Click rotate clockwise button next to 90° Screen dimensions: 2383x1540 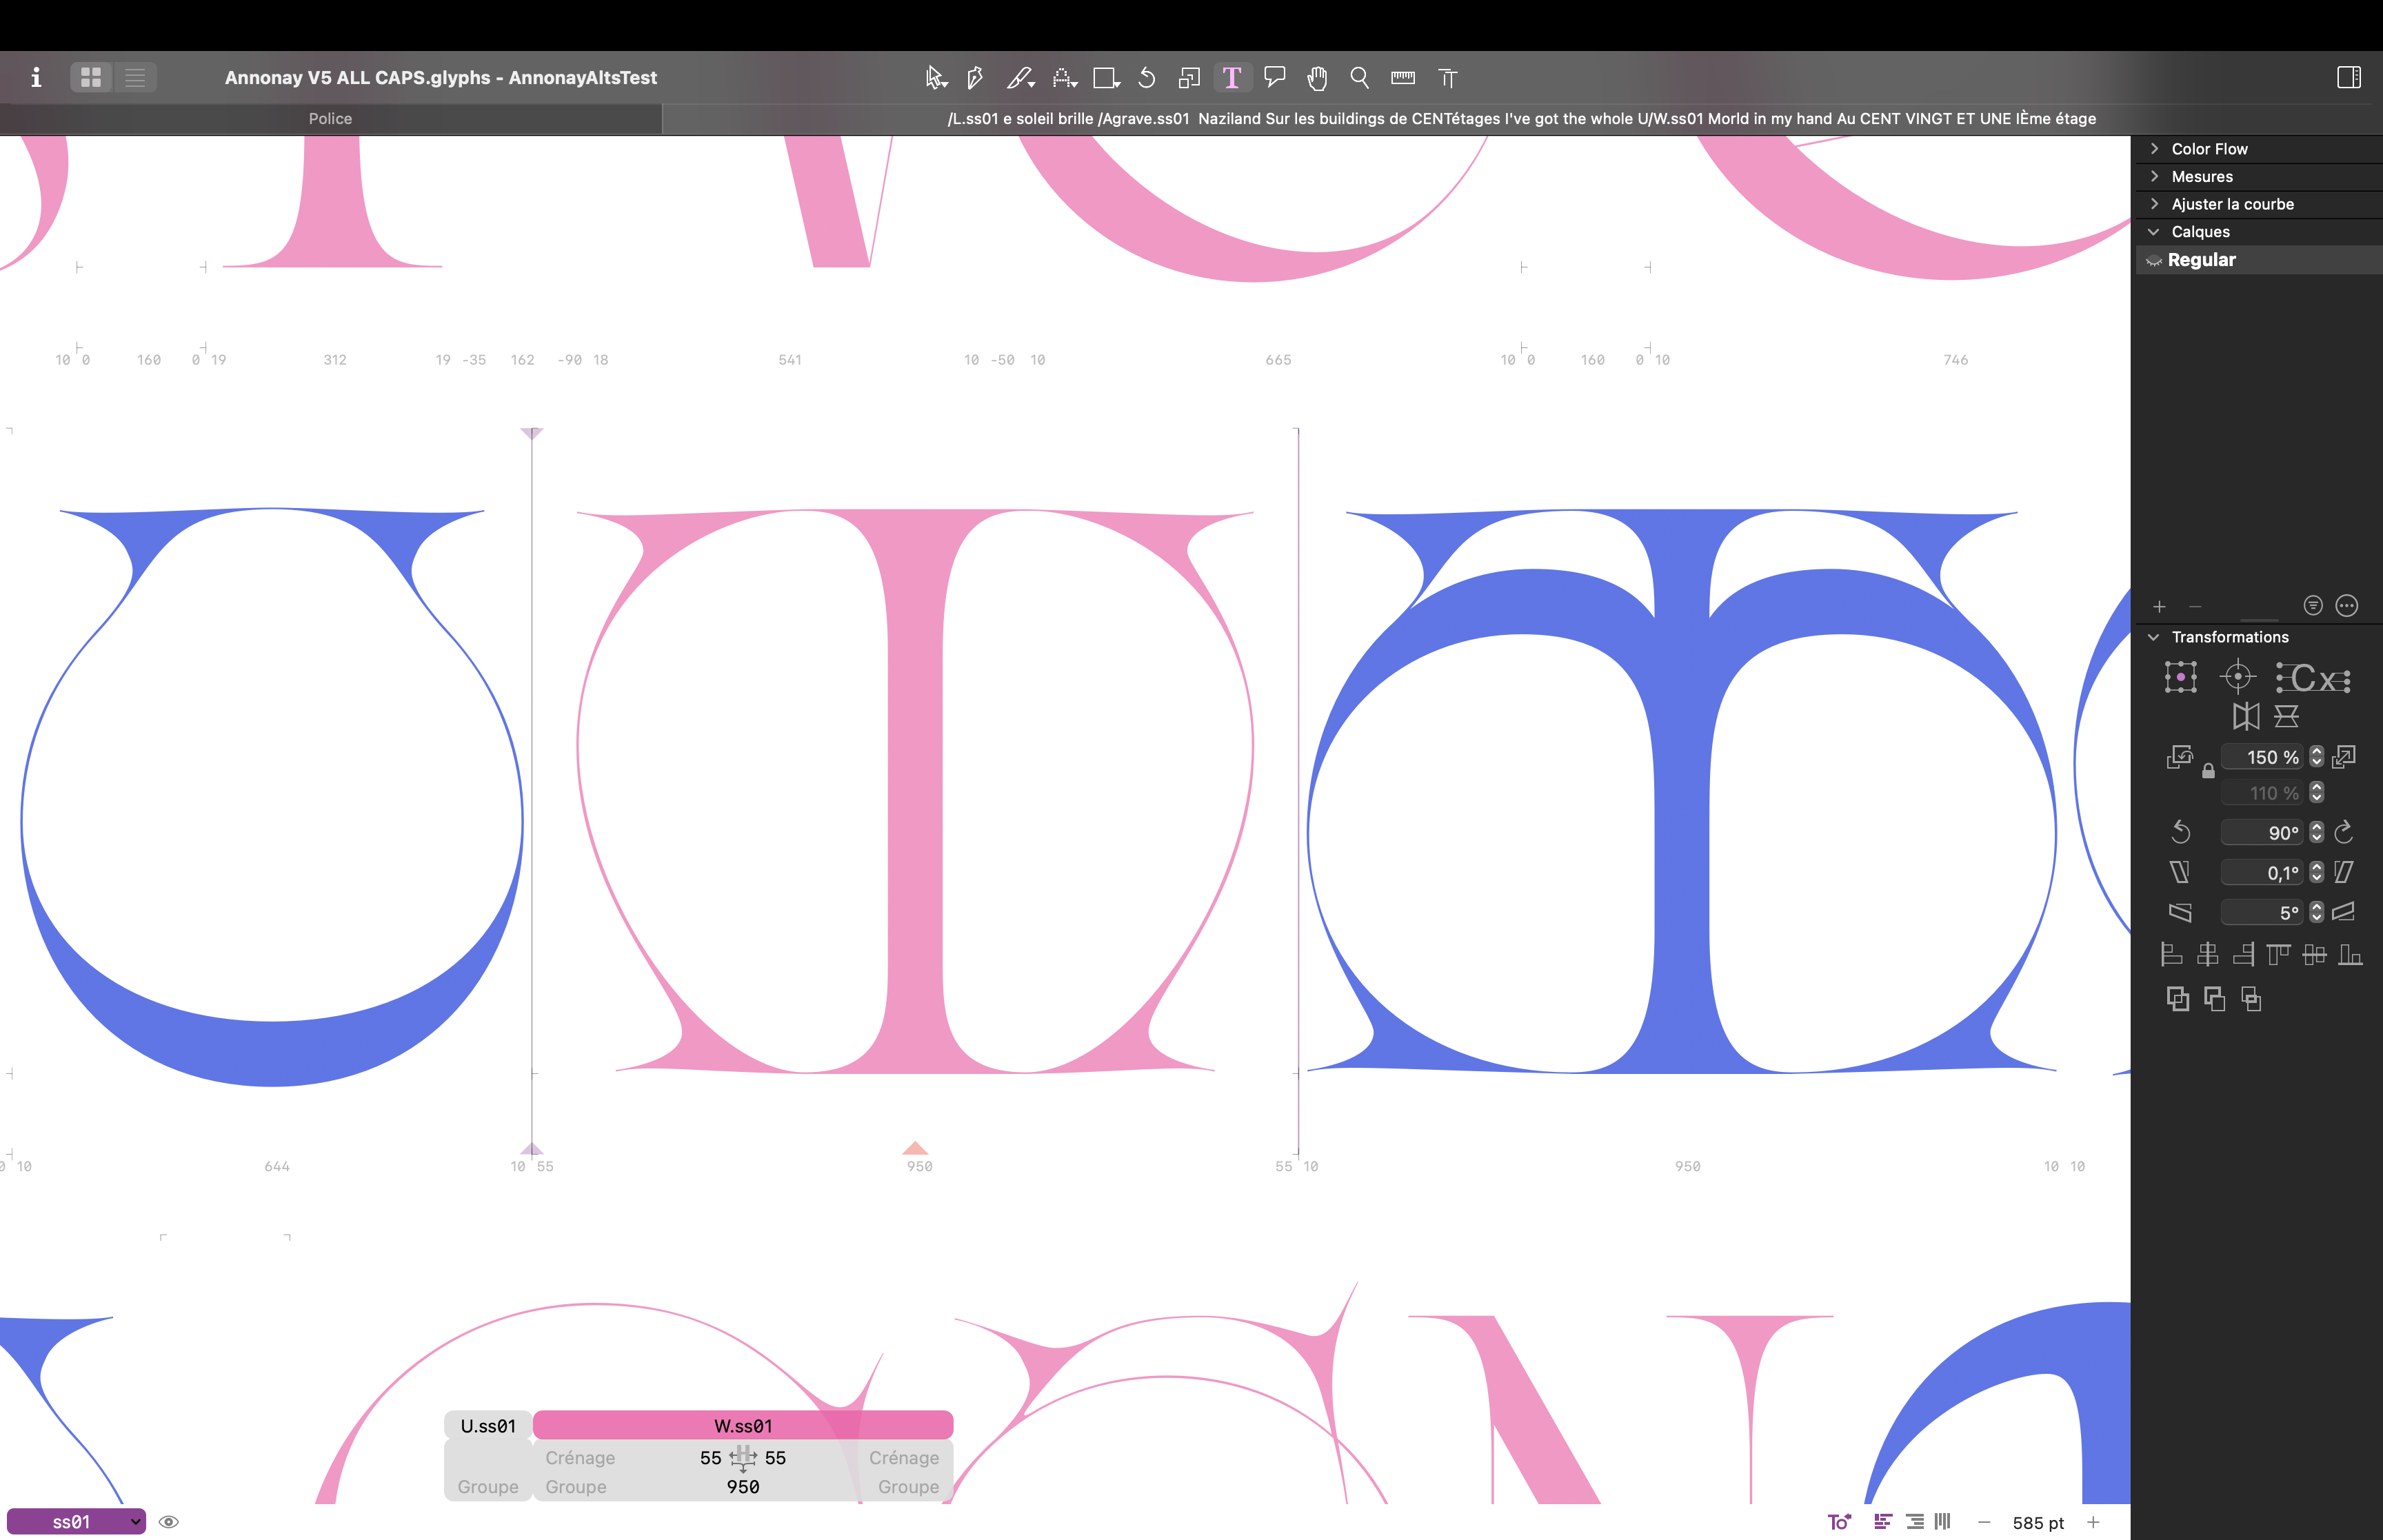[x=2343, y=832]
